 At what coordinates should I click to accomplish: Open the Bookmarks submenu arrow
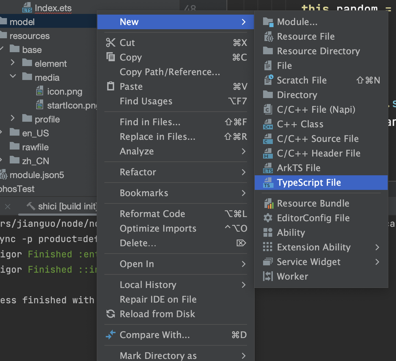click(x=244, y=193)
